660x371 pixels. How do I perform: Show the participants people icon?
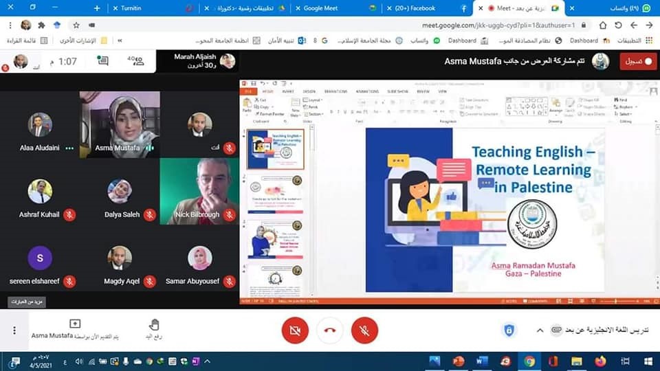135,61
